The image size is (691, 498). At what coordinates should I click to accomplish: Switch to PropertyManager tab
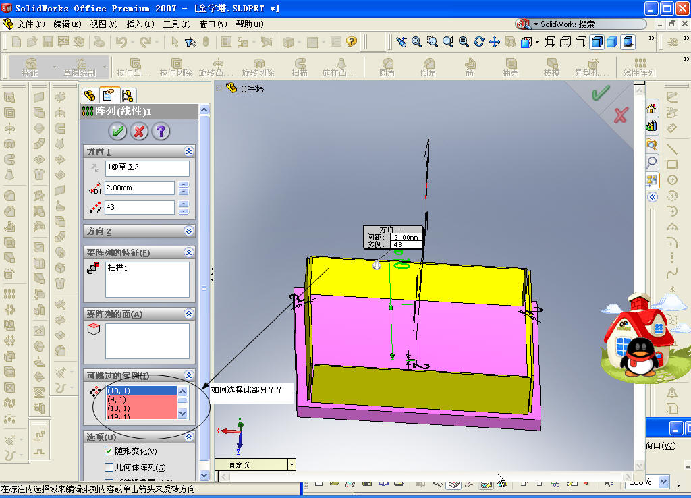pyautogui.click(x=109, y=95)
